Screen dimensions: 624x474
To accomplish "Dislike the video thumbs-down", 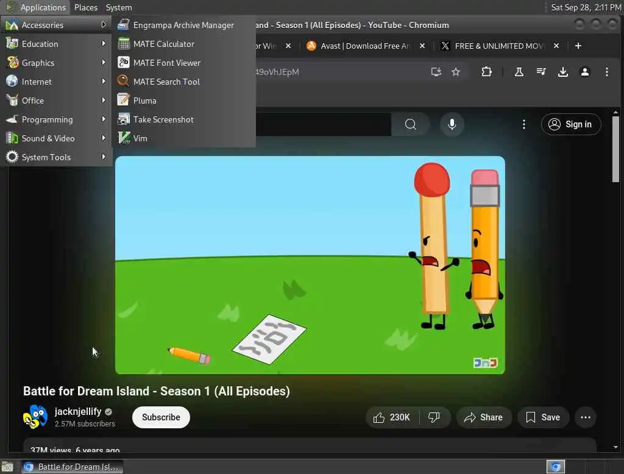I will (x=434, y=417).
